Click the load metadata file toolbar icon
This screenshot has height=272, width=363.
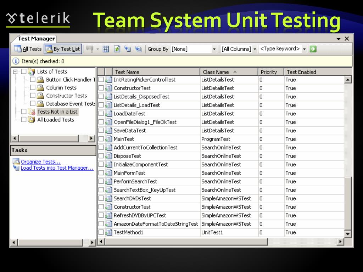click(128, 49)
